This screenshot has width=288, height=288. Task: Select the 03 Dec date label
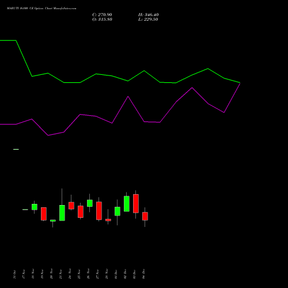pos(134,274)
